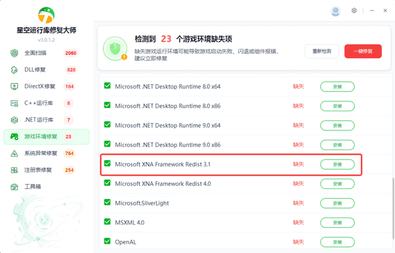The width and height of the screenshot is (395, 253).
Task: Click the red number 23 in header
Action: pos(166,39)
